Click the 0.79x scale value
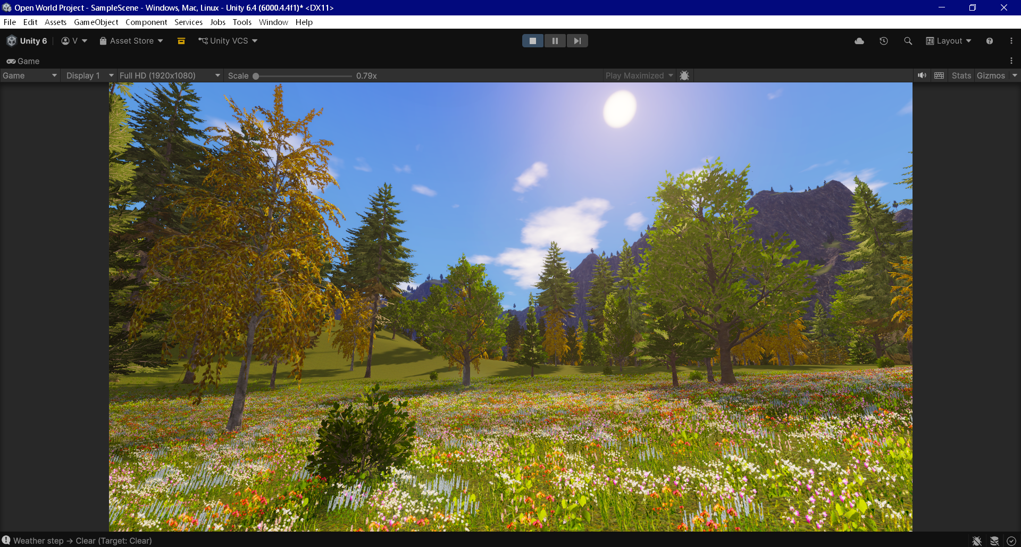The image size is (1021, 547). pyautogui.click(x=366, y=76)
